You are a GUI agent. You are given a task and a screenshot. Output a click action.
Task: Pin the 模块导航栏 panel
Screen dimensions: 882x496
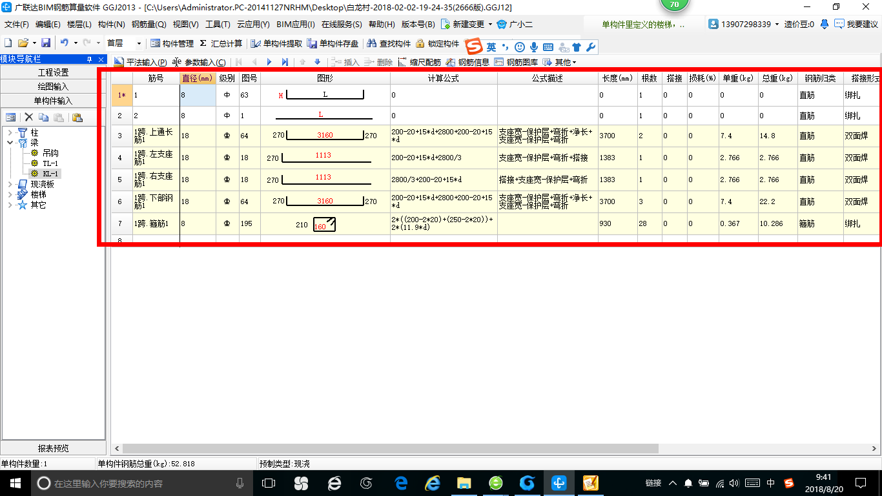point(90,59)
